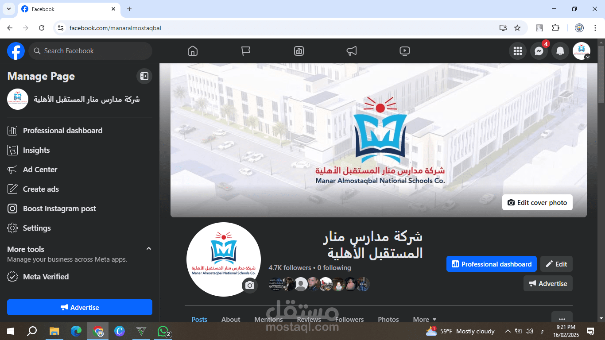
Task: Collapse the More tools section
Action: tap(149, 249)
